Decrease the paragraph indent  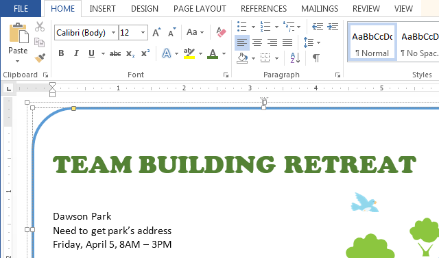(318, 27)
